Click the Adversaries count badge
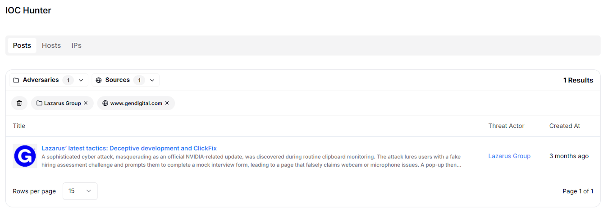The width and height of the screenshot is (608, 213). [69, 80]
